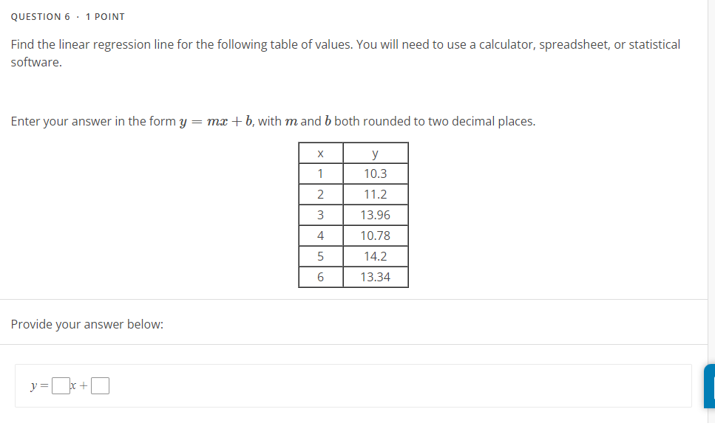The image size is (715, 426).
Task: Select the table cell containing 13.34
Action: [x=375, y=276]
